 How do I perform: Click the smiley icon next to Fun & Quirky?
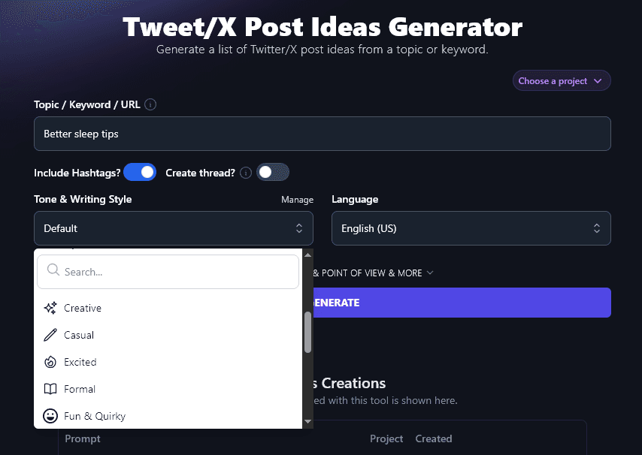pyautogui.click(x=50, y=416)
